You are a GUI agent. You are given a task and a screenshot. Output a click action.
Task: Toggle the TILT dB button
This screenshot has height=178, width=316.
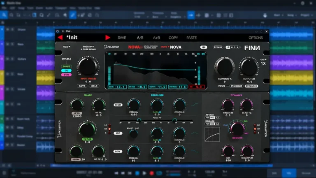pyautogui.click(x=87, y=139)
